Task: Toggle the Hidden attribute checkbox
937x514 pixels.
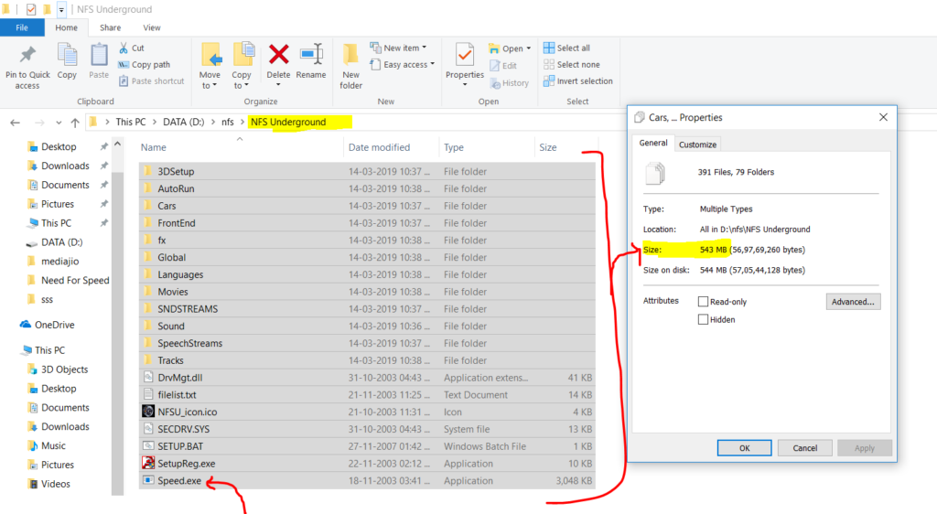Action: 704,319
